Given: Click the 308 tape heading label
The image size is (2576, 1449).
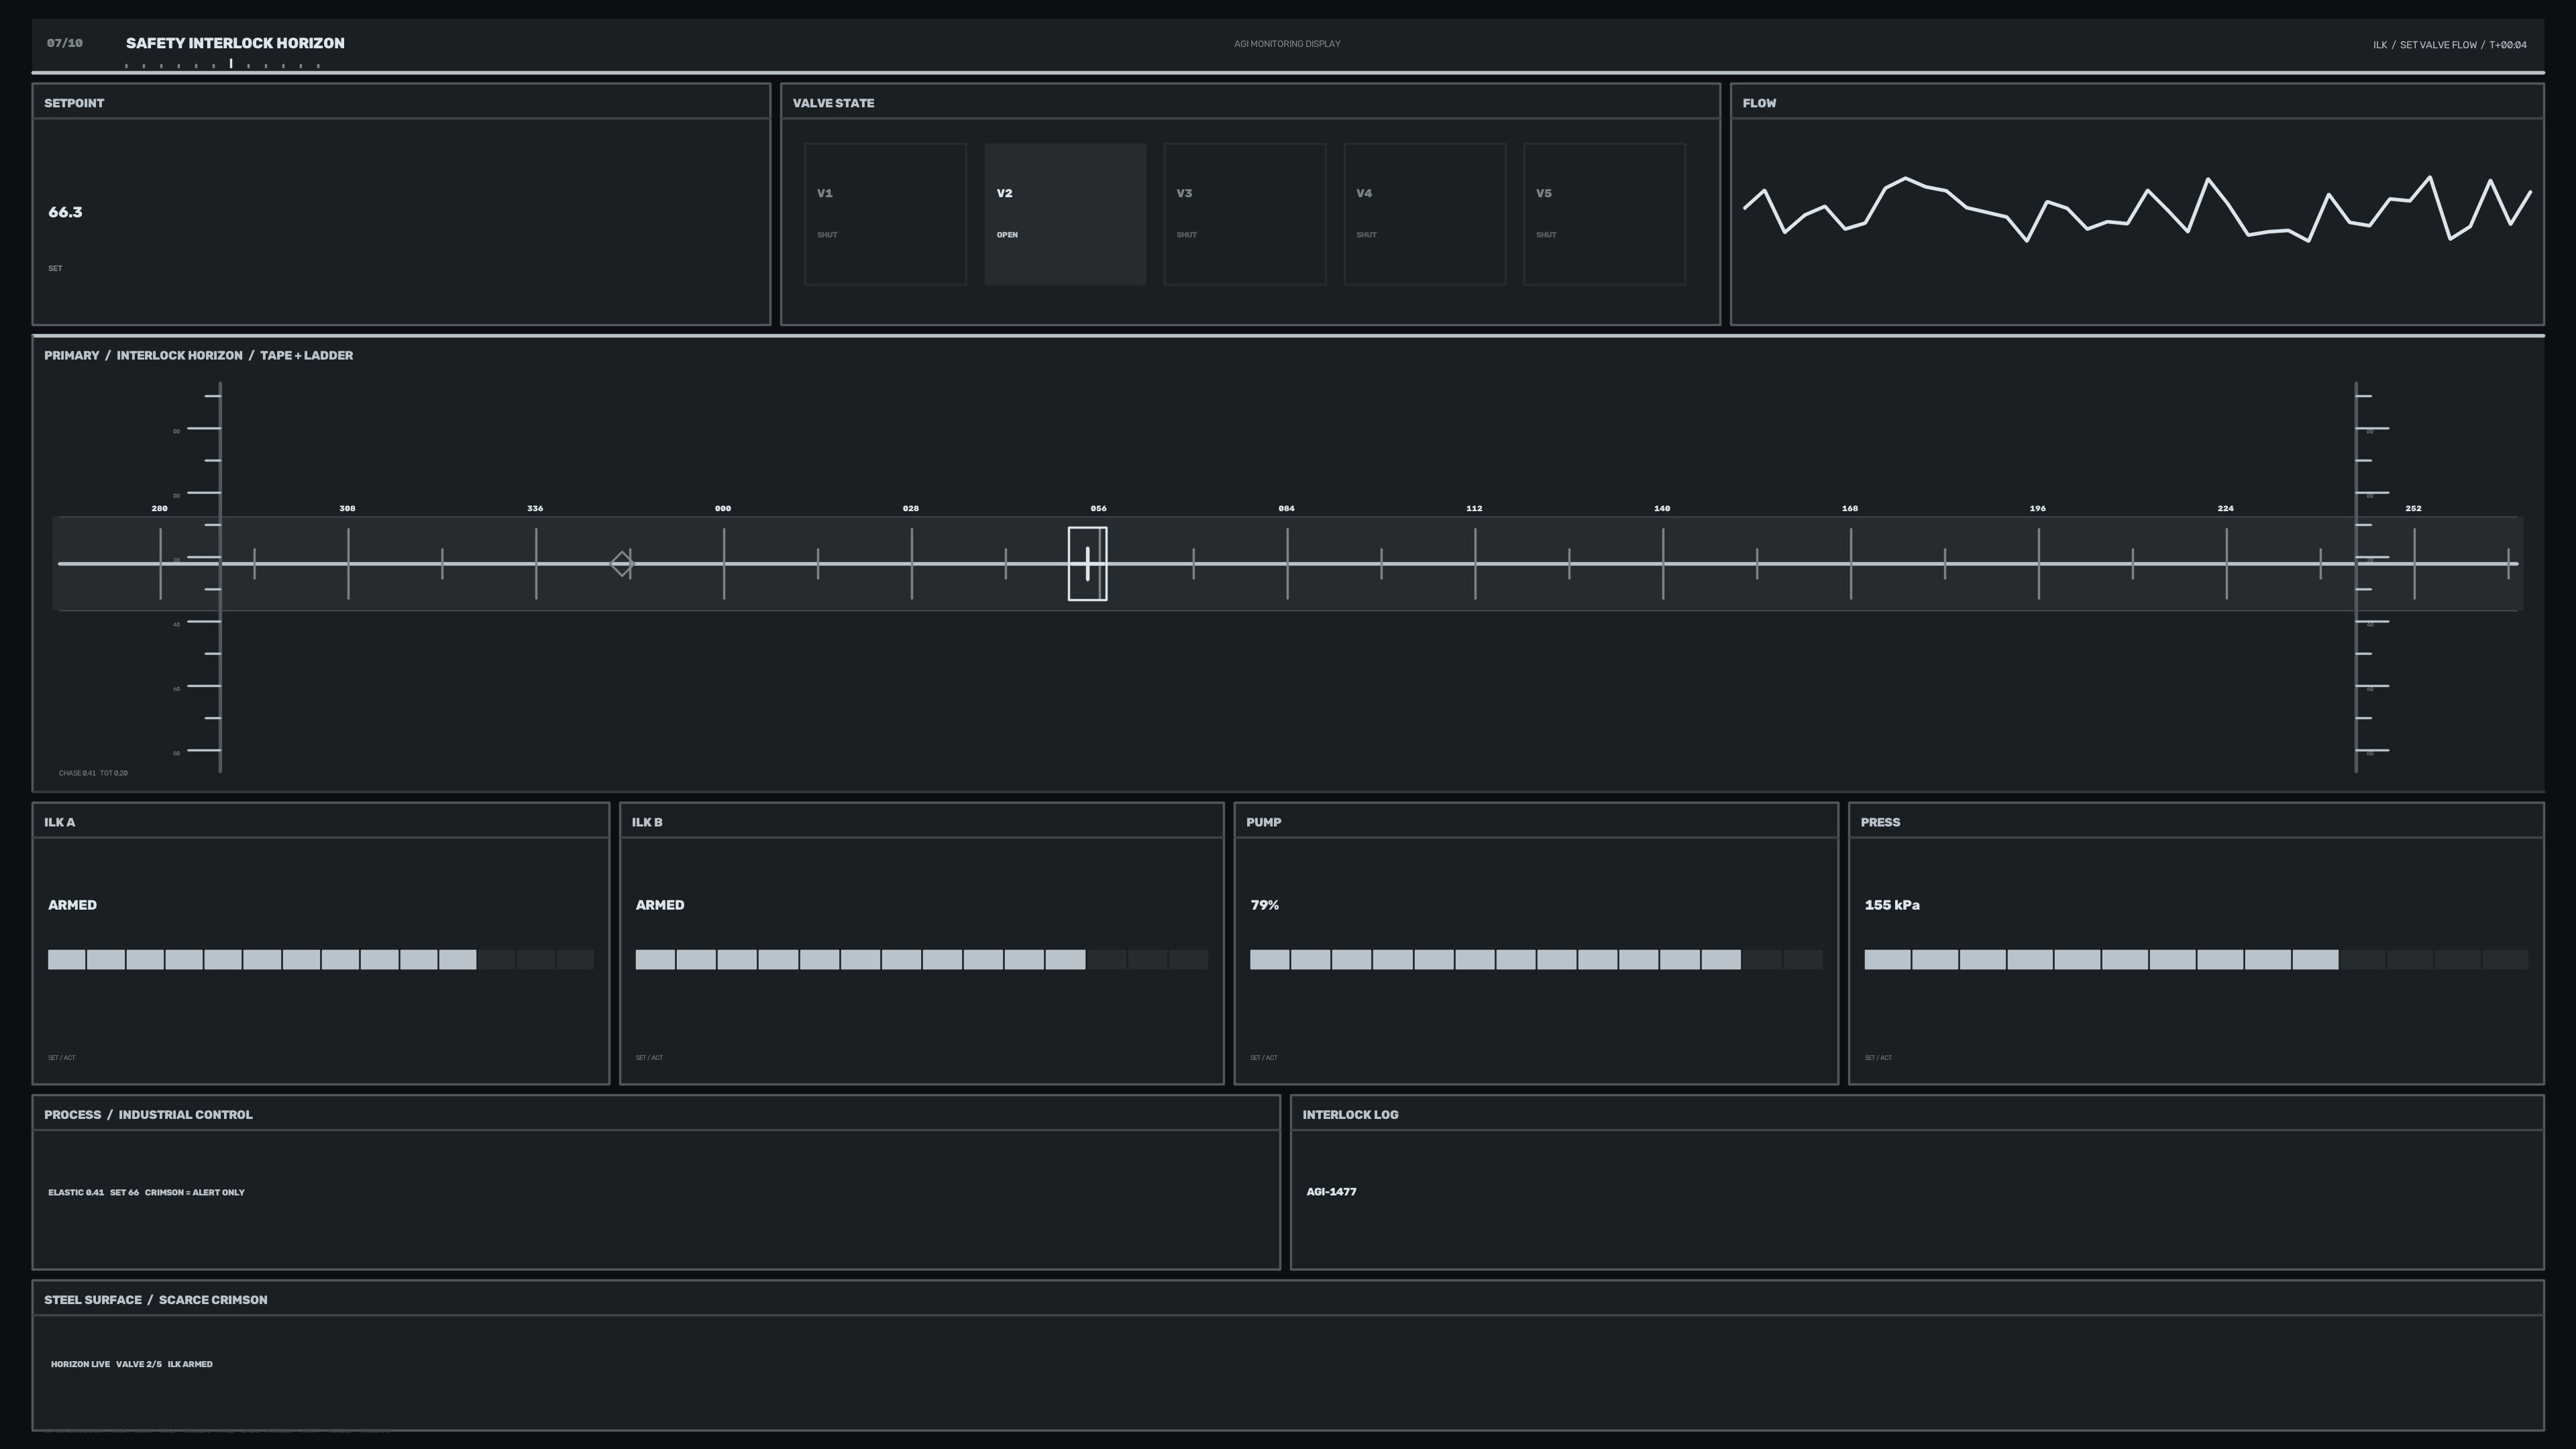Looking at the screenshot, I should (x=347, y=508).
